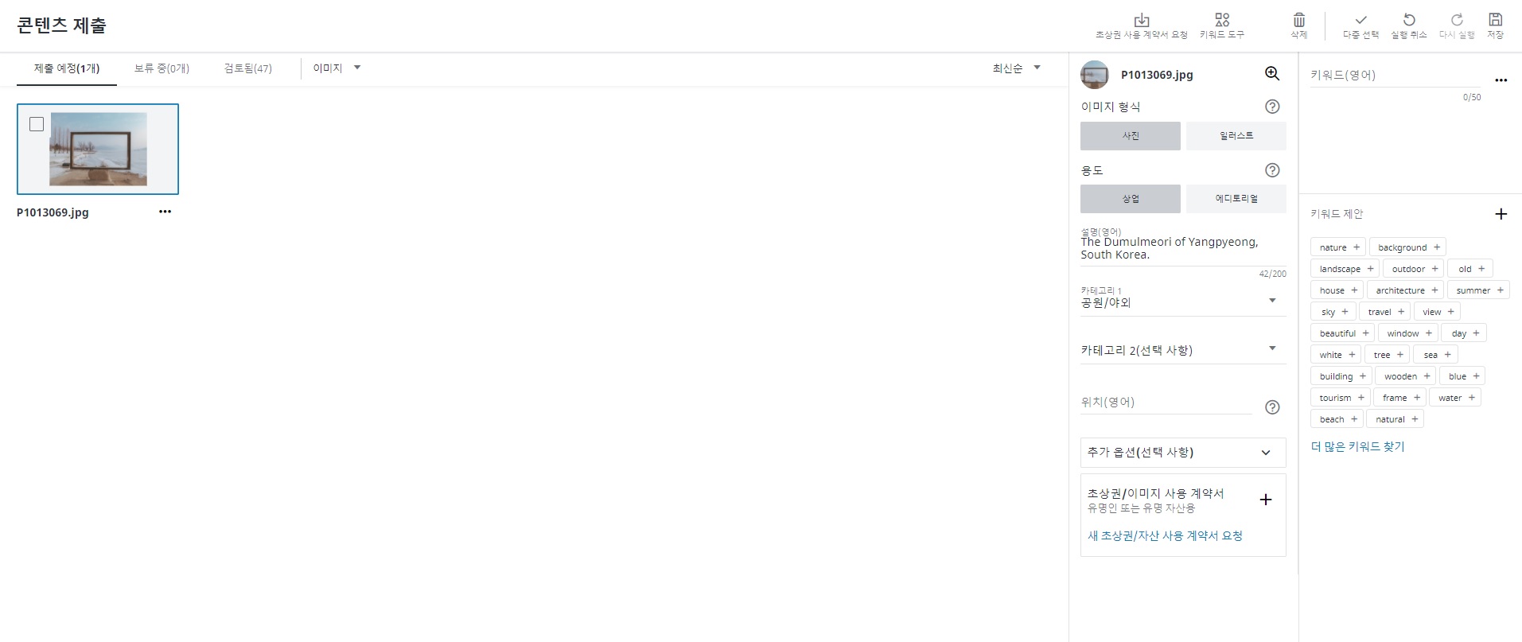Add the 'beautiful' keyword suggestion
The width and height of the screenshot is (1522, 642).
pos(1342,333)
